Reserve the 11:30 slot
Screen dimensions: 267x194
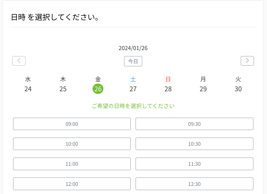click(x=194, y=164)
